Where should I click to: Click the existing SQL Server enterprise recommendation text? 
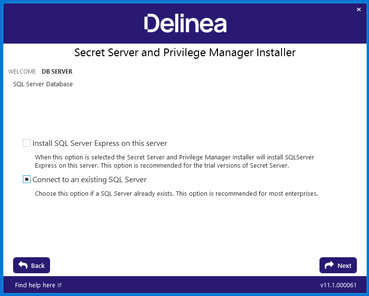(176, 194)
